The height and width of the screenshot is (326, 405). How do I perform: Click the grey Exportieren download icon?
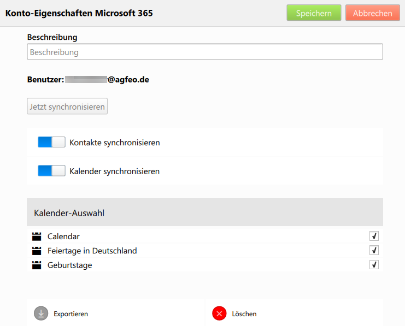click(x=41, y=313)
